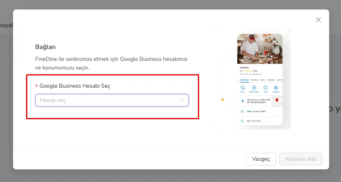Click the dropdown chevron arrow in Hesap seç
This screenshot has height=182, width=341.
pos(182,100)
